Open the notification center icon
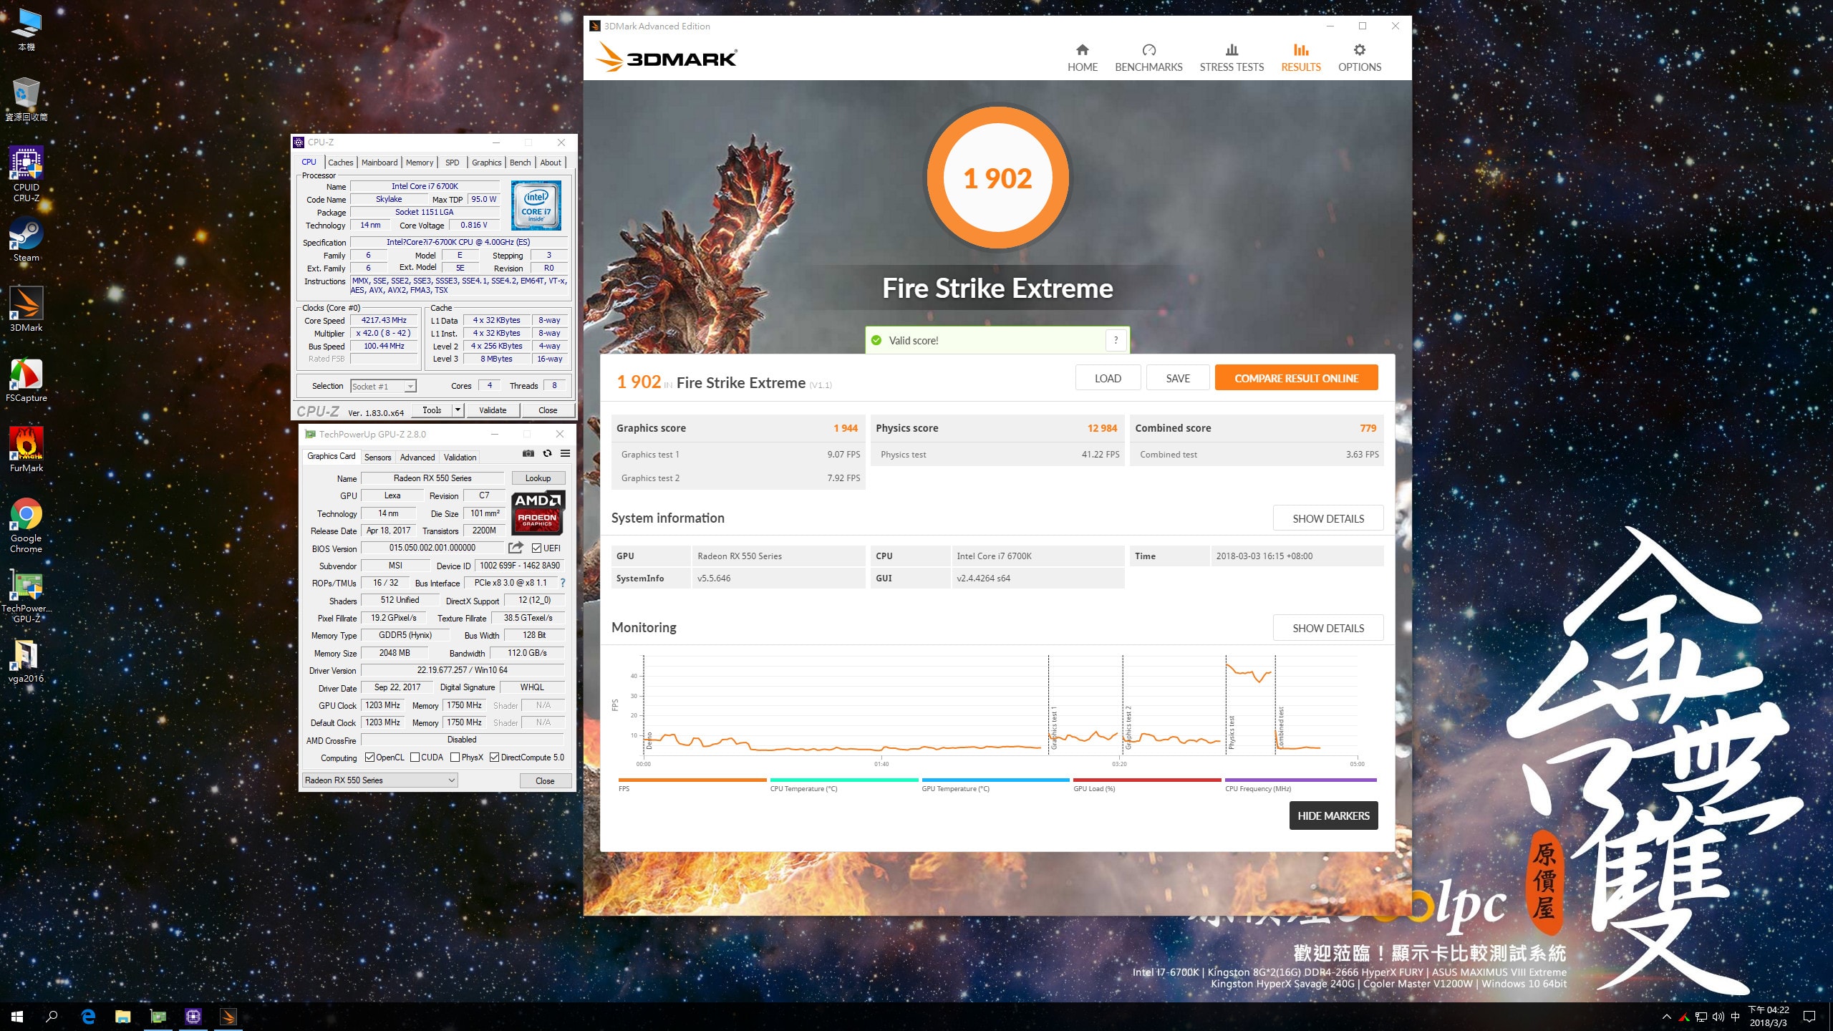 point(1810,1017)
